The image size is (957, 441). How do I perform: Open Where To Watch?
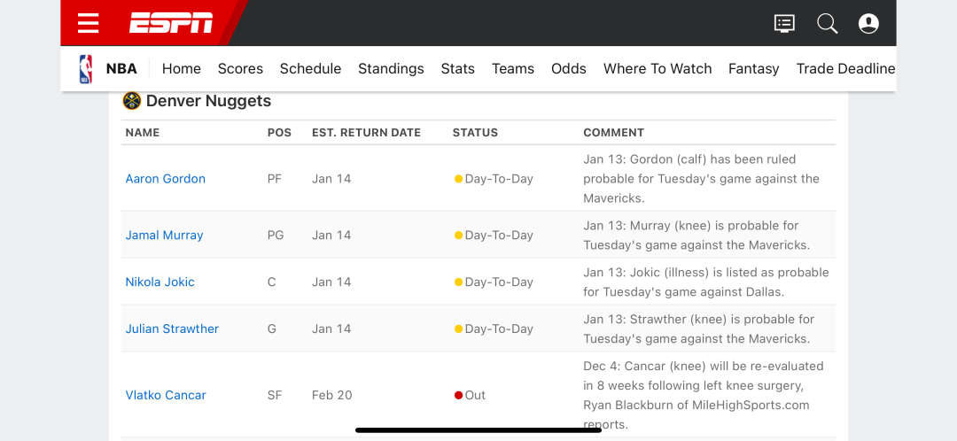pyautogui.click(x=657, y=69)
